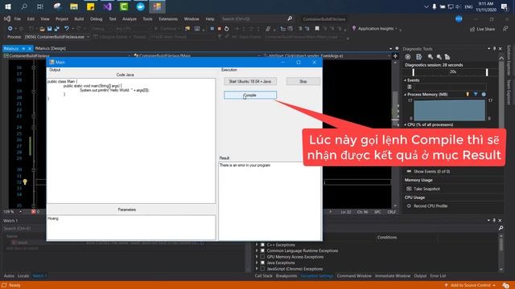
Task: Expand GPU Memory Access Exceptions node
Action: (x=257, y=257)
